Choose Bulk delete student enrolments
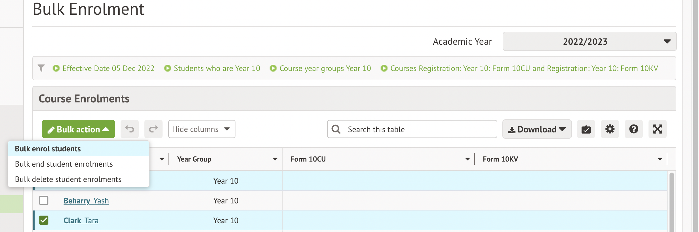Viewport: 699px width, 232px height. 68,179
